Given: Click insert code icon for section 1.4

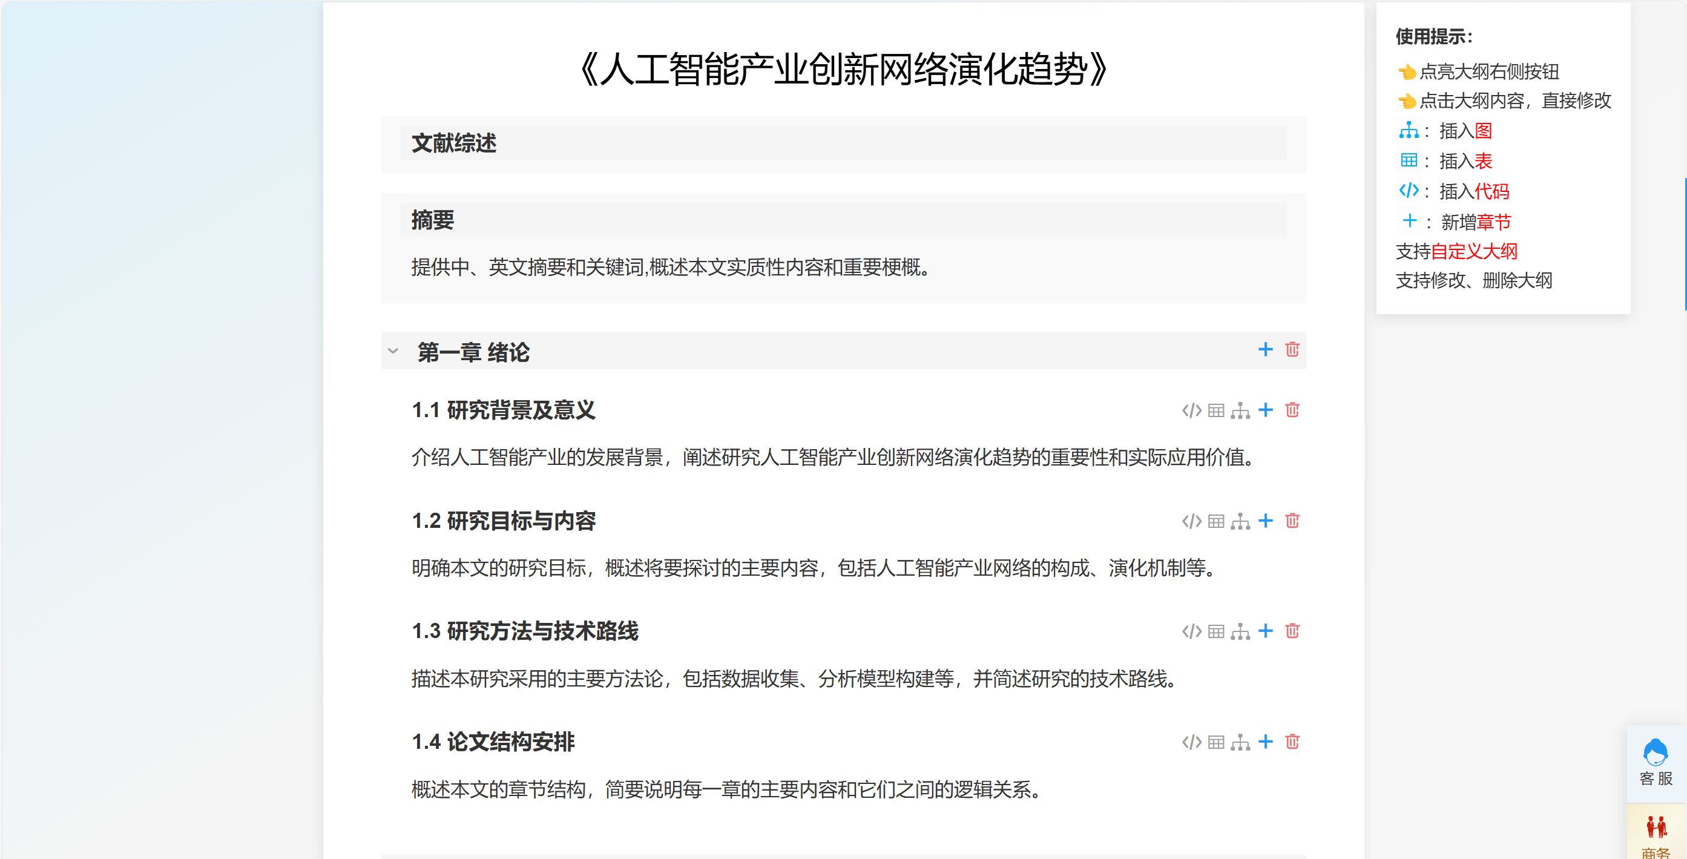Looking at the screenshot, I should pos(1191,742).
